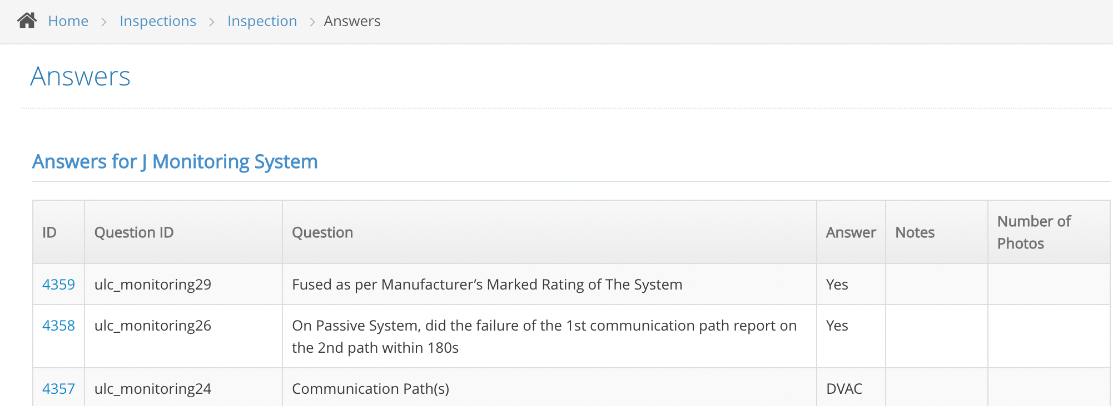This screenshot has height=406, width=1113.
Task: Click the Question column header
Action: tap(322, 232)
